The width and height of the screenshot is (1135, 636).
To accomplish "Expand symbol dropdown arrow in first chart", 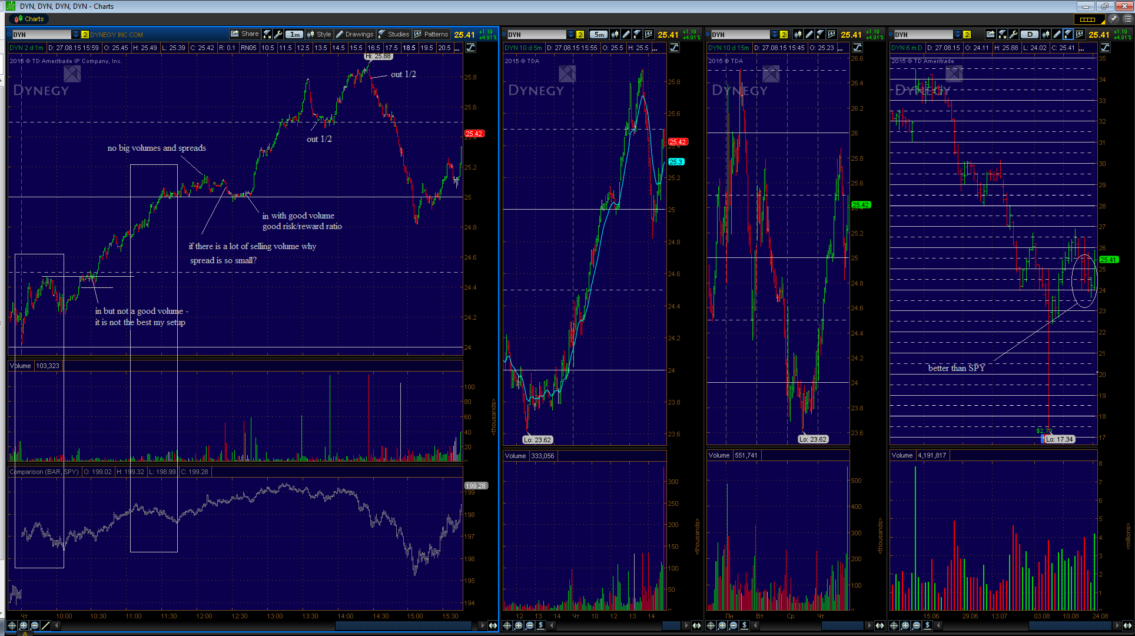I will click(x=76, y=35).
